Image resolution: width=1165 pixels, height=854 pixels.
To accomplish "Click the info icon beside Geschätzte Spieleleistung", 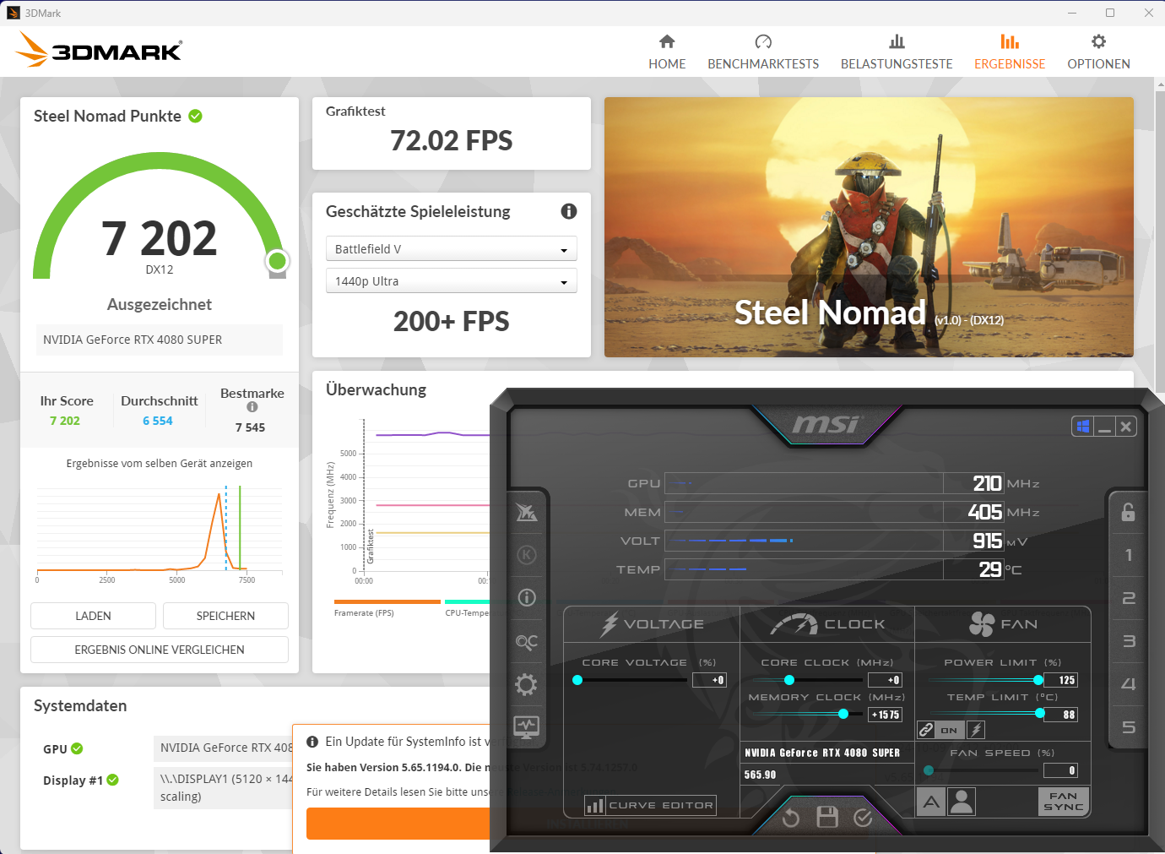I will click(569, 211).
